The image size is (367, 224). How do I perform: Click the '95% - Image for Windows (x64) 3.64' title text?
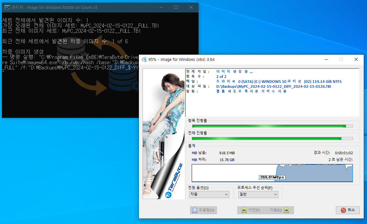tap(182, 59)
